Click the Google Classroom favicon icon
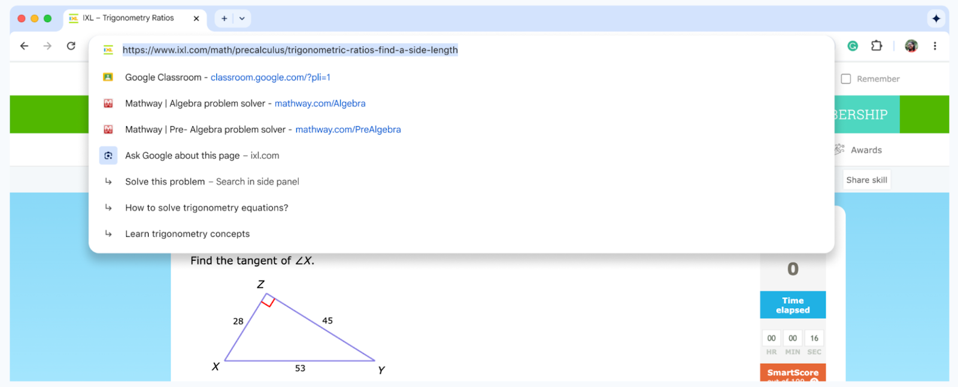 (108, 77)
